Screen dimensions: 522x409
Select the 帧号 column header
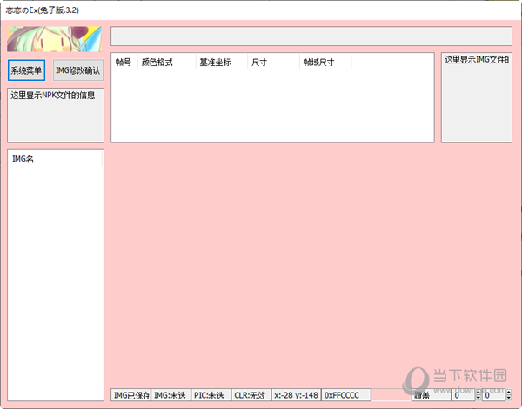click(x=124, y=63)
